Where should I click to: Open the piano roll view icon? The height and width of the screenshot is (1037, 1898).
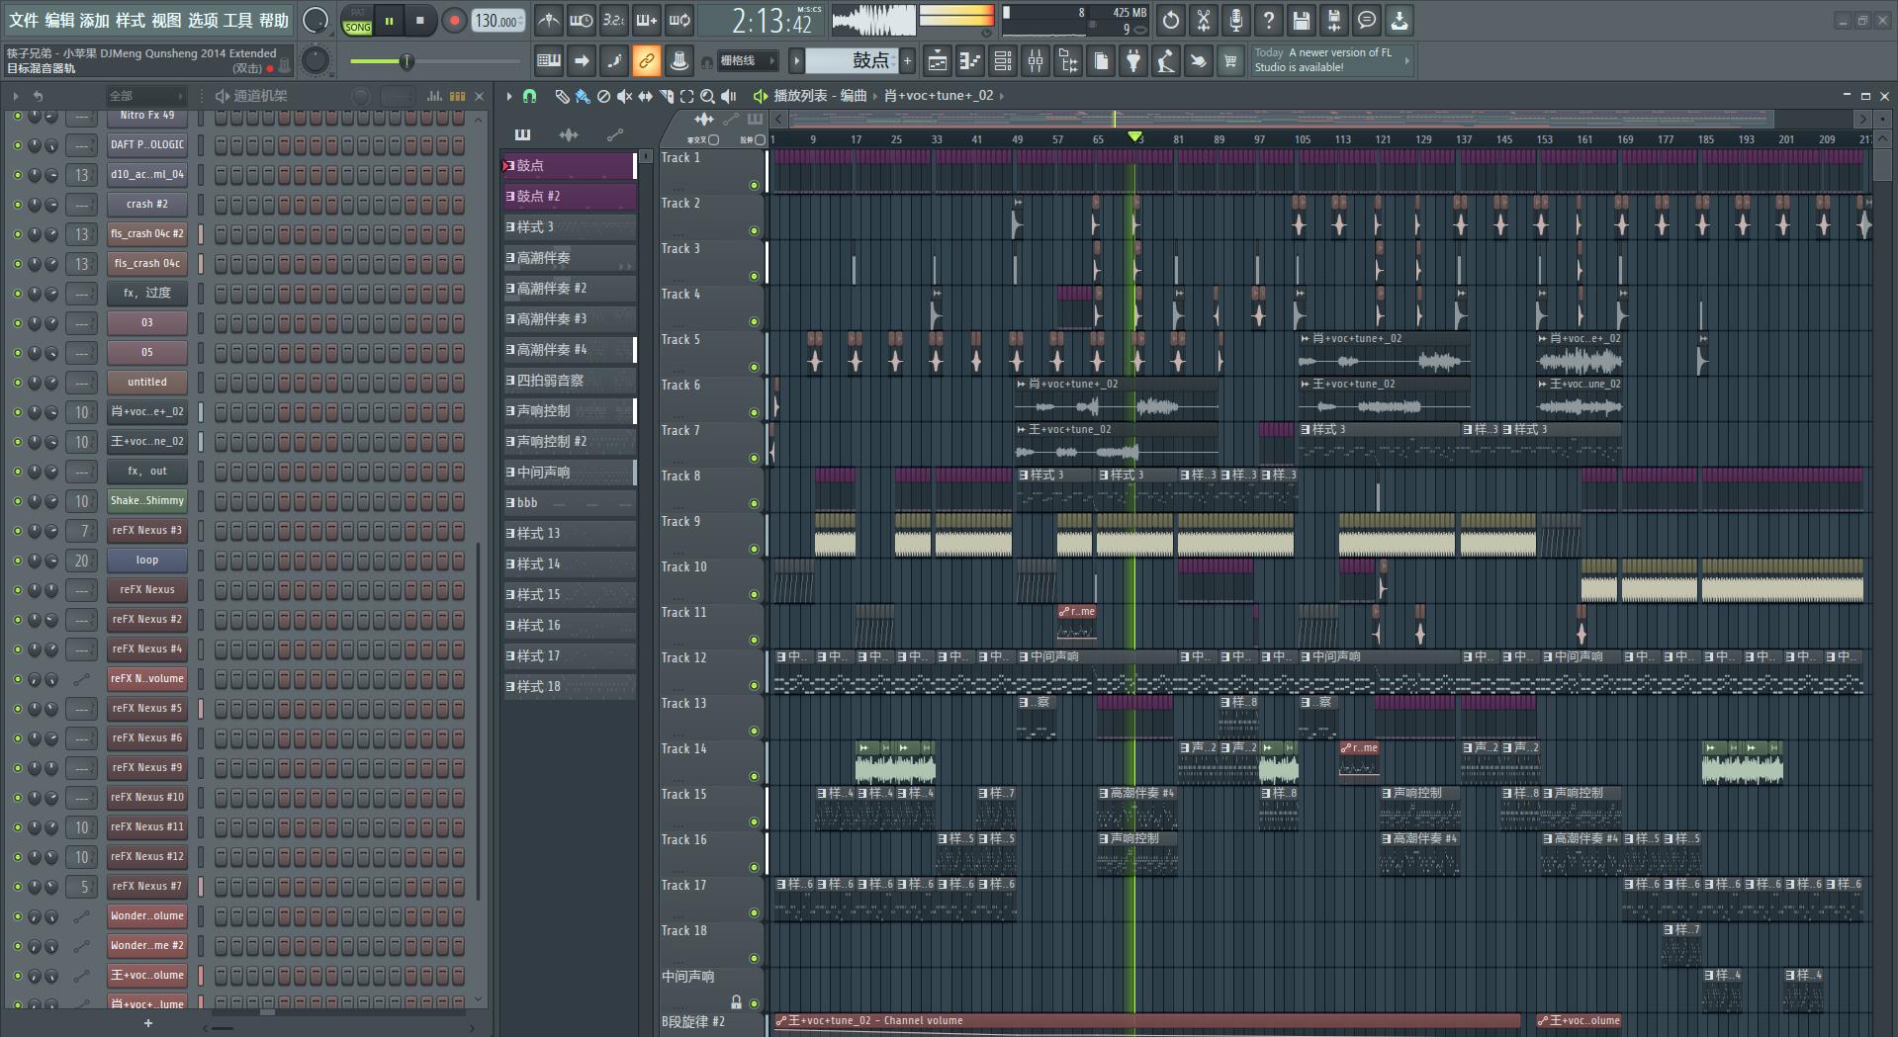pos(970,61)
